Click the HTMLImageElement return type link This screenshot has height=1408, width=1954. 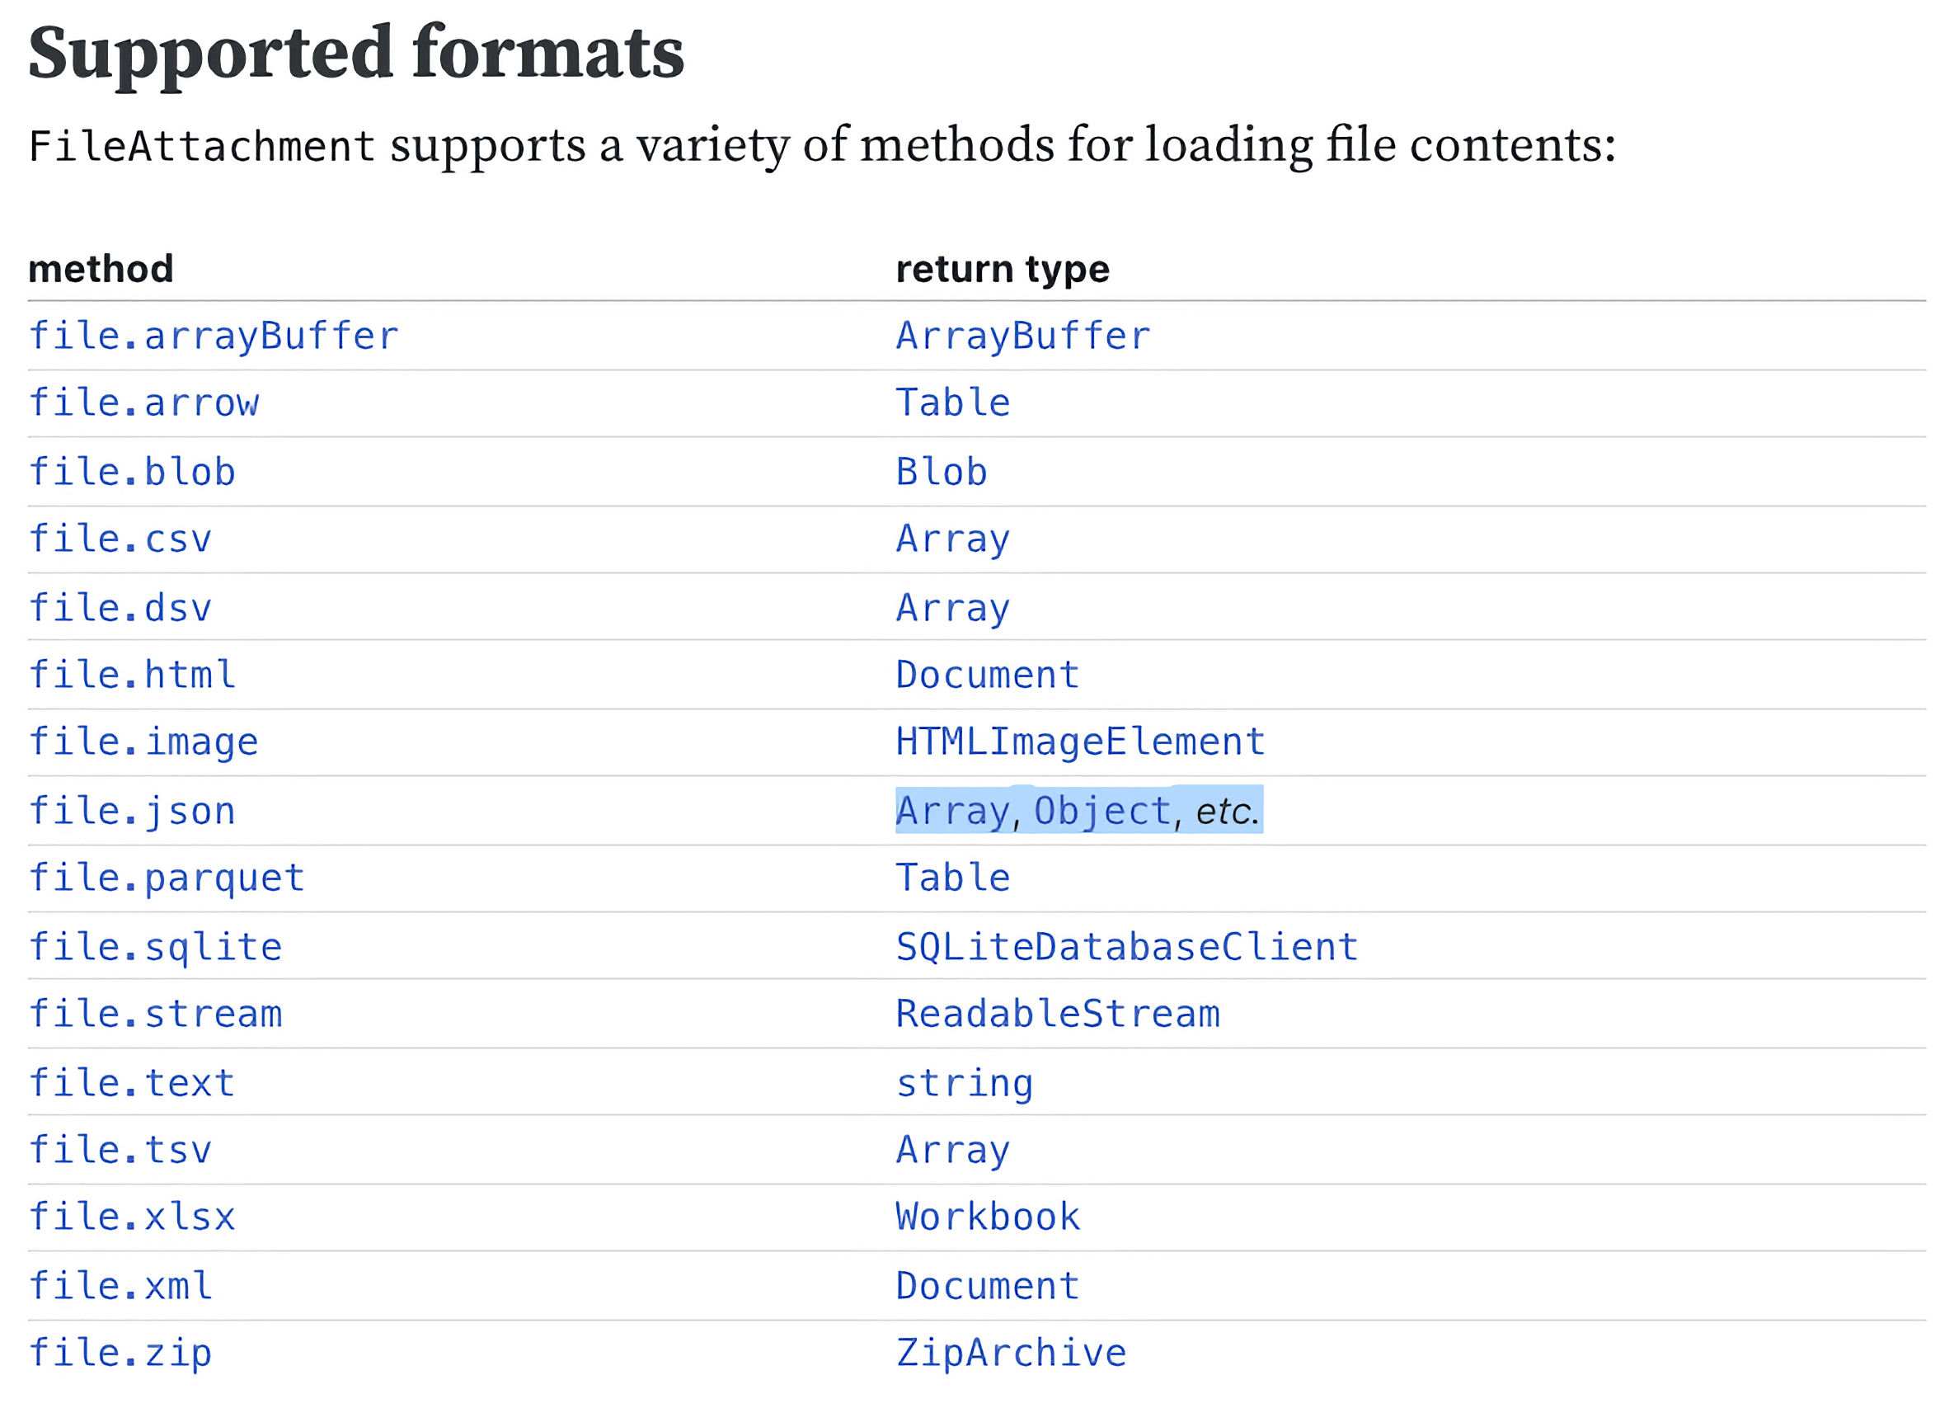[x=1080, y=742]
